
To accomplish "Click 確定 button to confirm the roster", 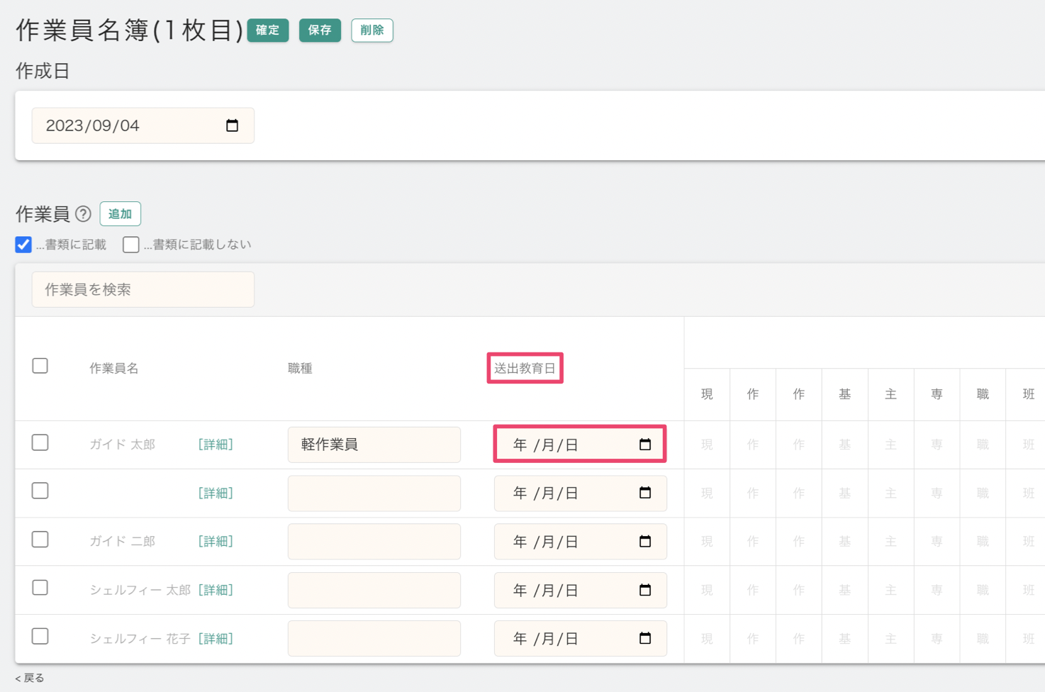I will 267,30.
